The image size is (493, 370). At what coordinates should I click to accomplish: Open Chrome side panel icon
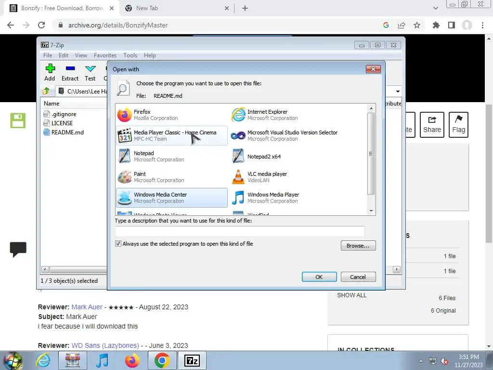[452, 25]
